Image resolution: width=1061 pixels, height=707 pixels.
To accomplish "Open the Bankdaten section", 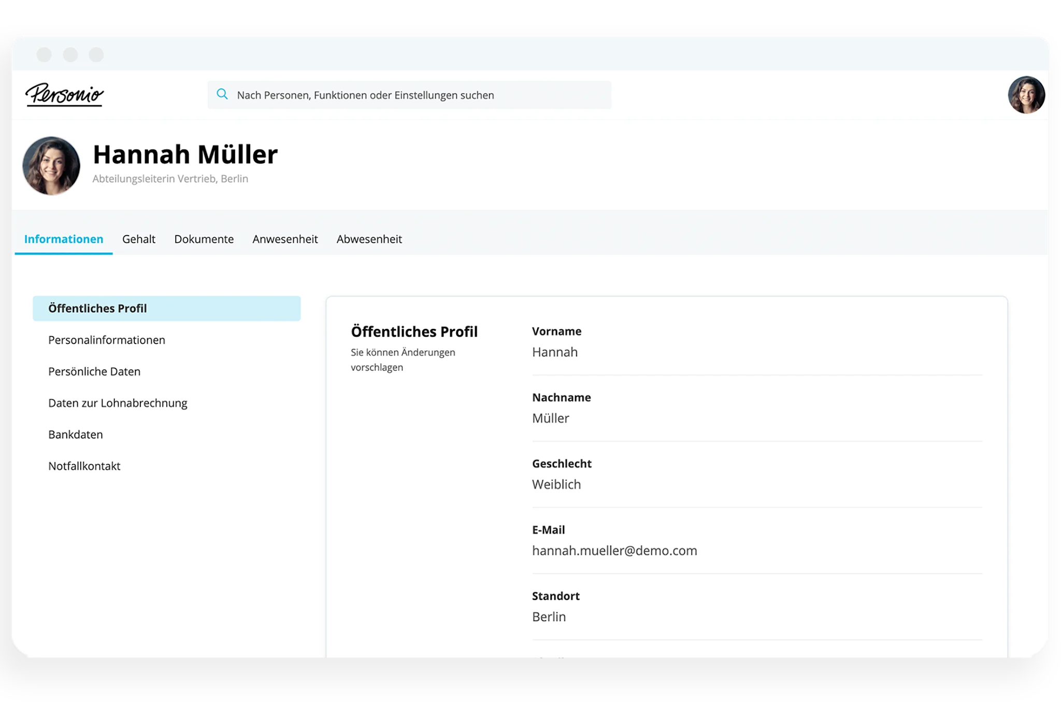I will coord(76,435).
